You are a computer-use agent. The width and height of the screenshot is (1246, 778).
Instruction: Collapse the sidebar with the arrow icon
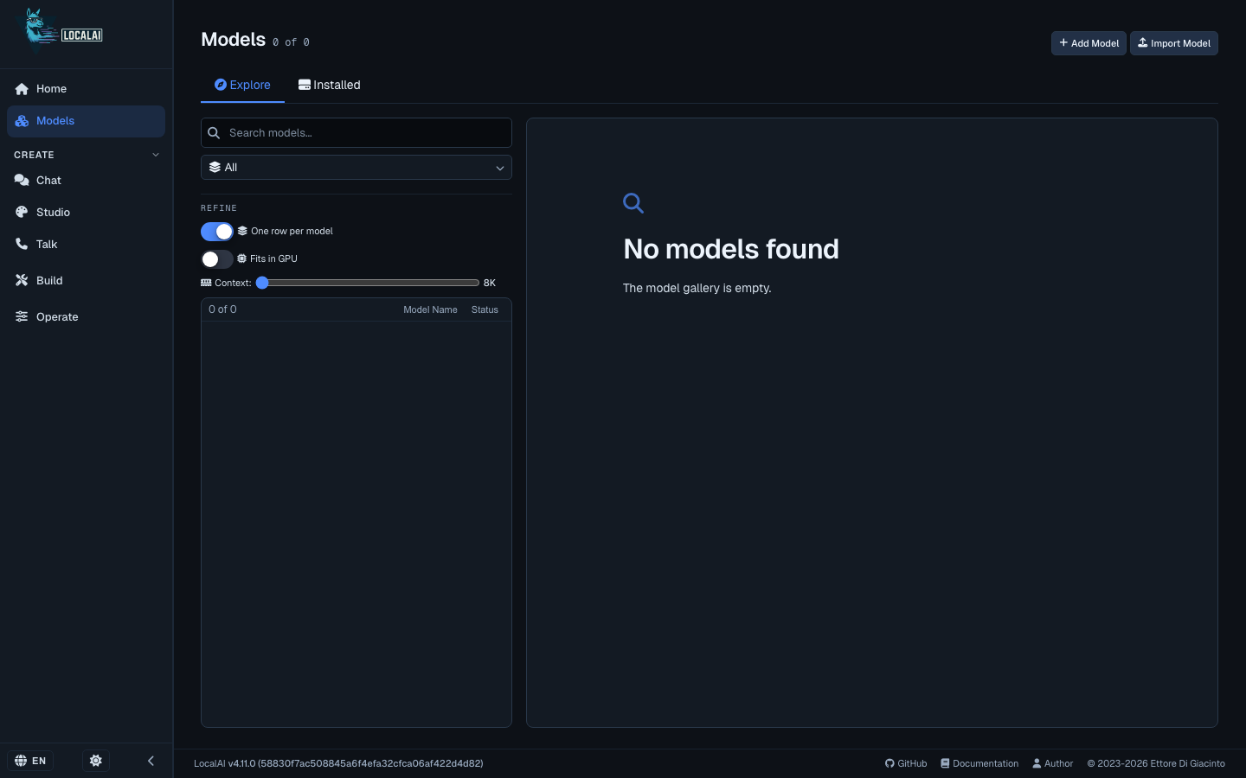point(151,761)
